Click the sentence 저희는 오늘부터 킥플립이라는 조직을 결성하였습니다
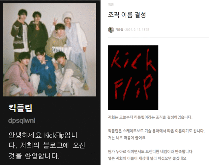This screenshot has height=165, width=209. 150,117
